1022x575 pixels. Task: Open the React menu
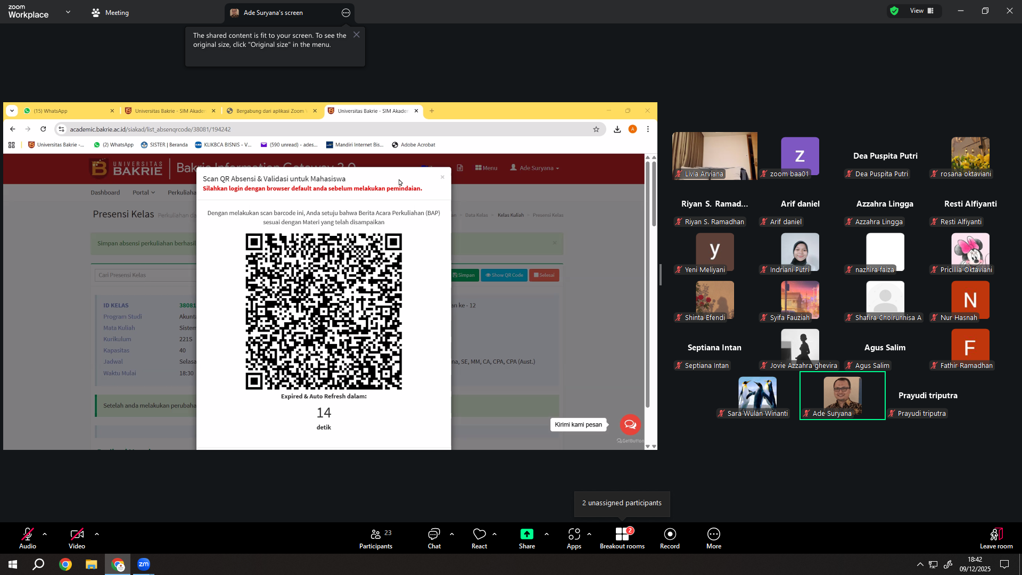coord(479,538)
